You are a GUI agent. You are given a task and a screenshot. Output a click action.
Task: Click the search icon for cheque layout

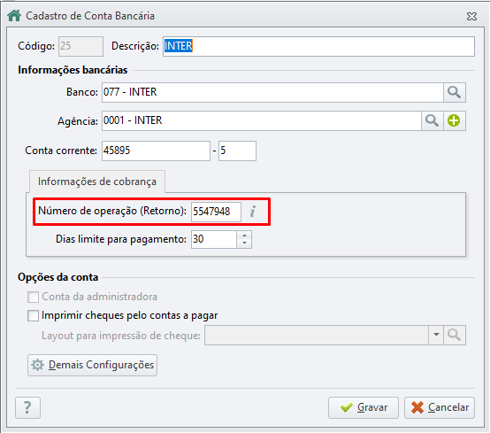(455, 335)
